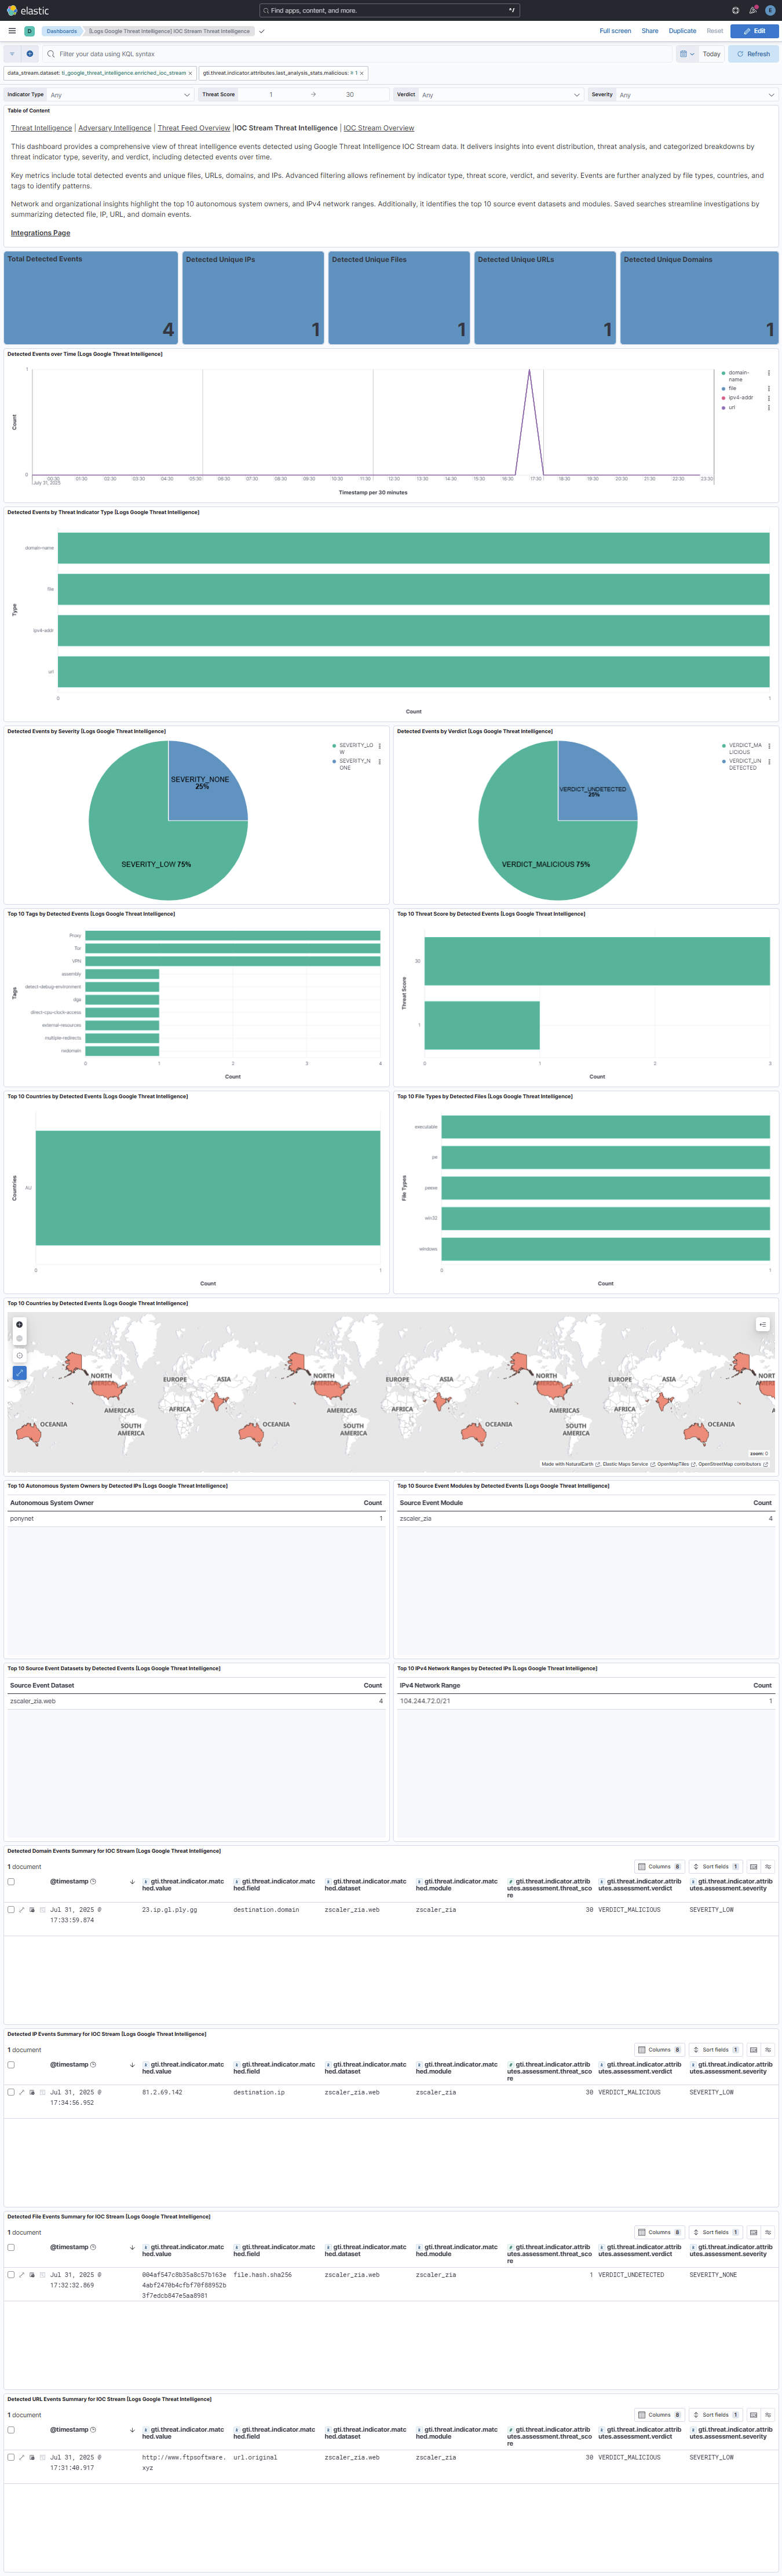Open the Severity filter dropdown
This screenshot has width=782, height=2576.
[696, 95]
